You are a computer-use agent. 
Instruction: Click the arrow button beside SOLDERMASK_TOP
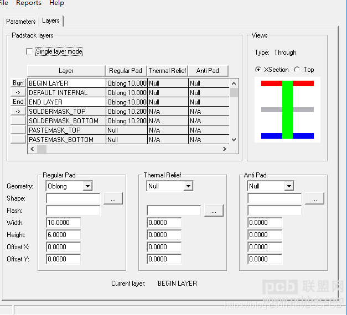18,111
